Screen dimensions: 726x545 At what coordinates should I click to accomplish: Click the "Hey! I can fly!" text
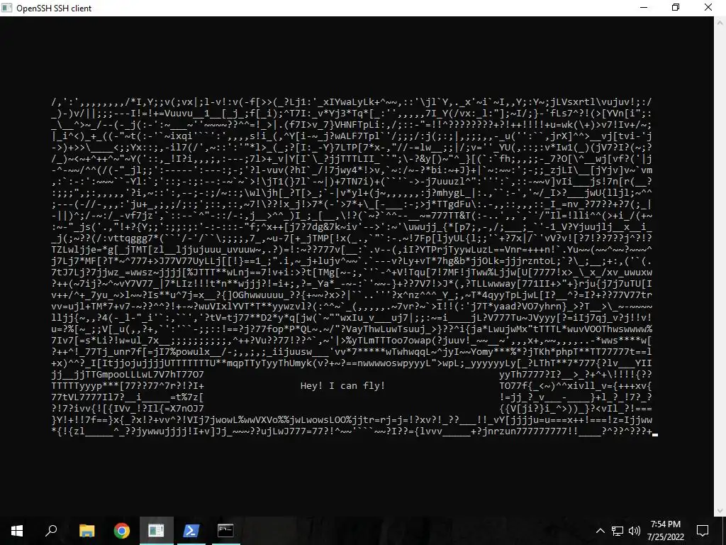point(342,385)
